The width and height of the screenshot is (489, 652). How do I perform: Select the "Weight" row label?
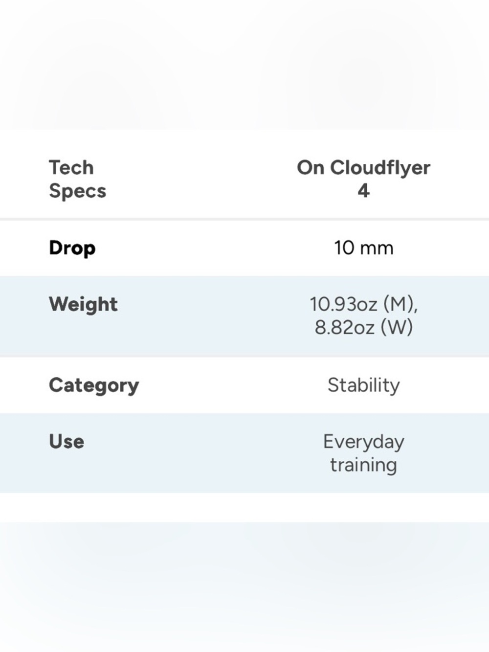point(83,304)
